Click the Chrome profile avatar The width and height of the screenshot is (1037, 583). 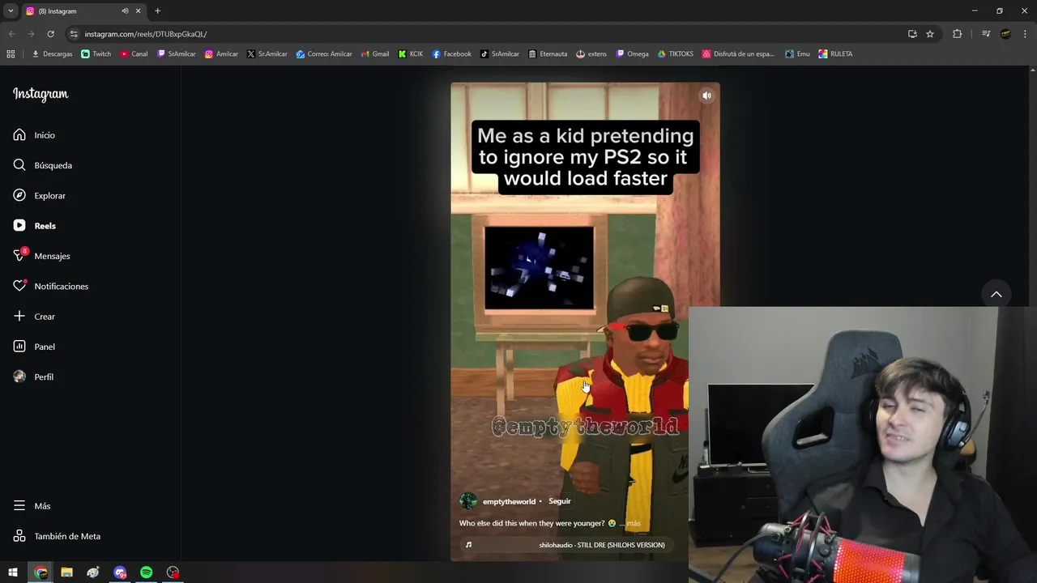coord(1005,34)
